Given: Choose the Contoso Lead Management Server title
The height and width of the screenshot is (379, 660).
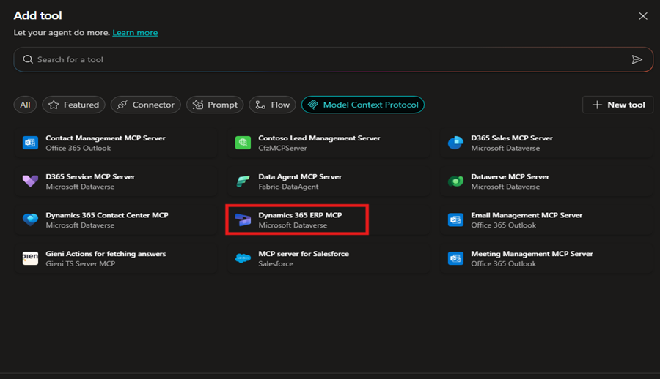Looking at the screenshot, I should 319,138.
